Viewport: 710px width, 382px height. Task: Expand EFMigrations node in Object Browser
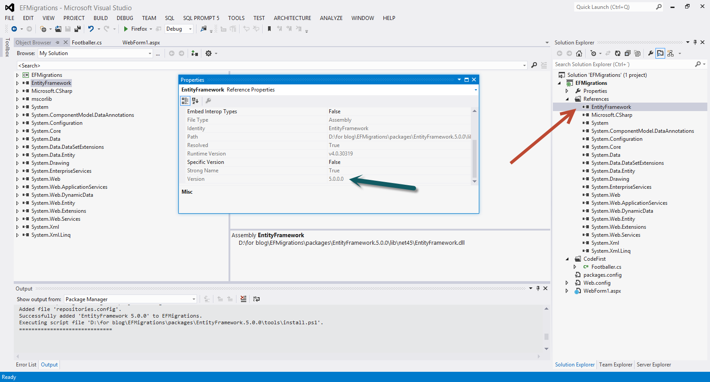click(17, 75)
